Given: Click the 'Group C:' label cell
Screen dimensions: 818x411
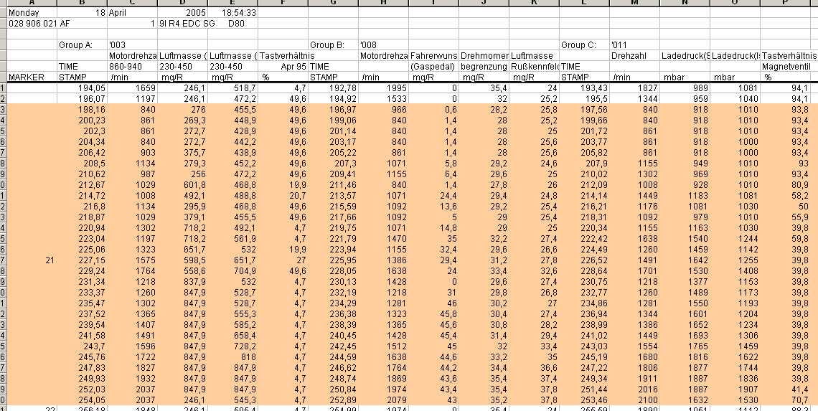Looking at the screenshot, I should [584, 45].
